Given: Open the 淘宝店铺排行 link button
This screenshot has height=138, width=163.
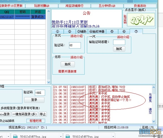Looking at the screenshot, I should point(74,6).
